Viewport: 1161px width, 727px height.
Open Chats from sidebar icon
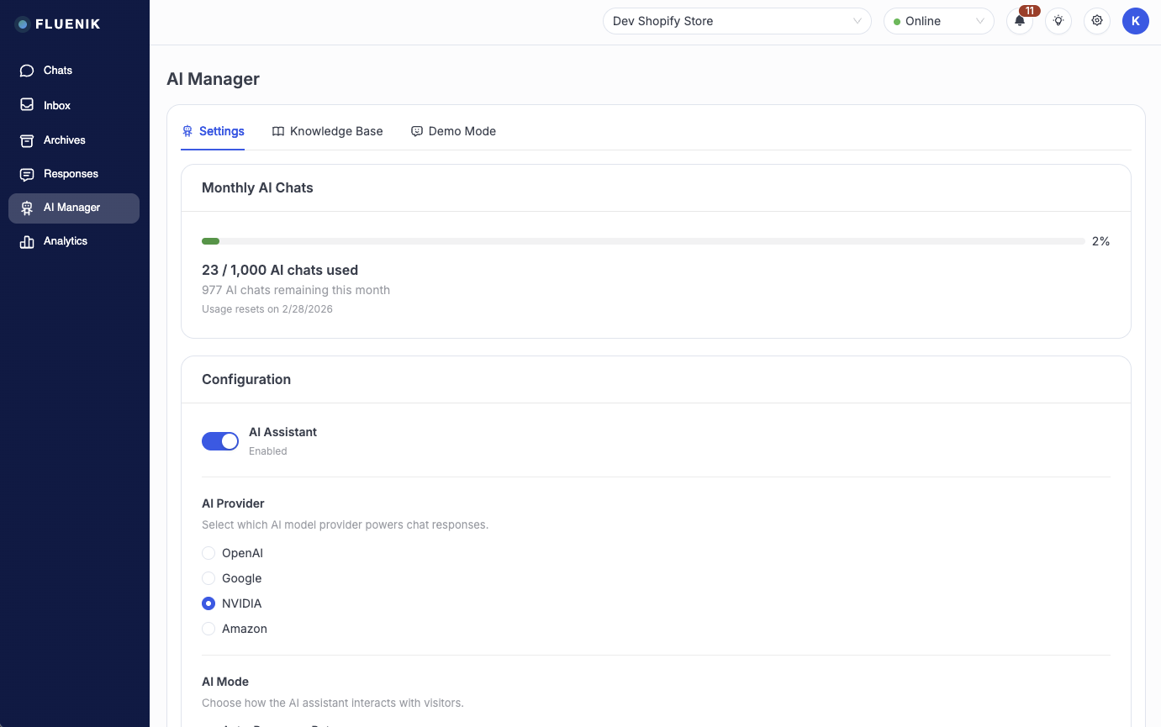point(27,71)
